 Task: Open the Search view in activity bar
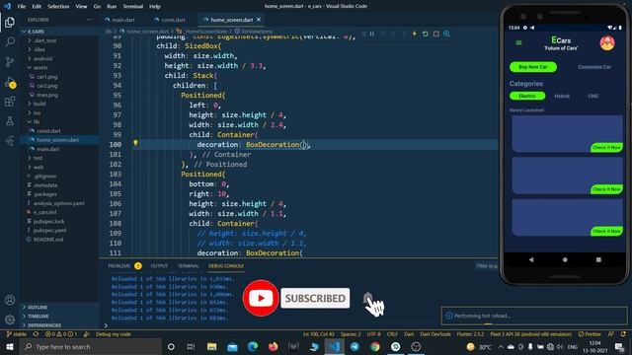click(10, 41)
